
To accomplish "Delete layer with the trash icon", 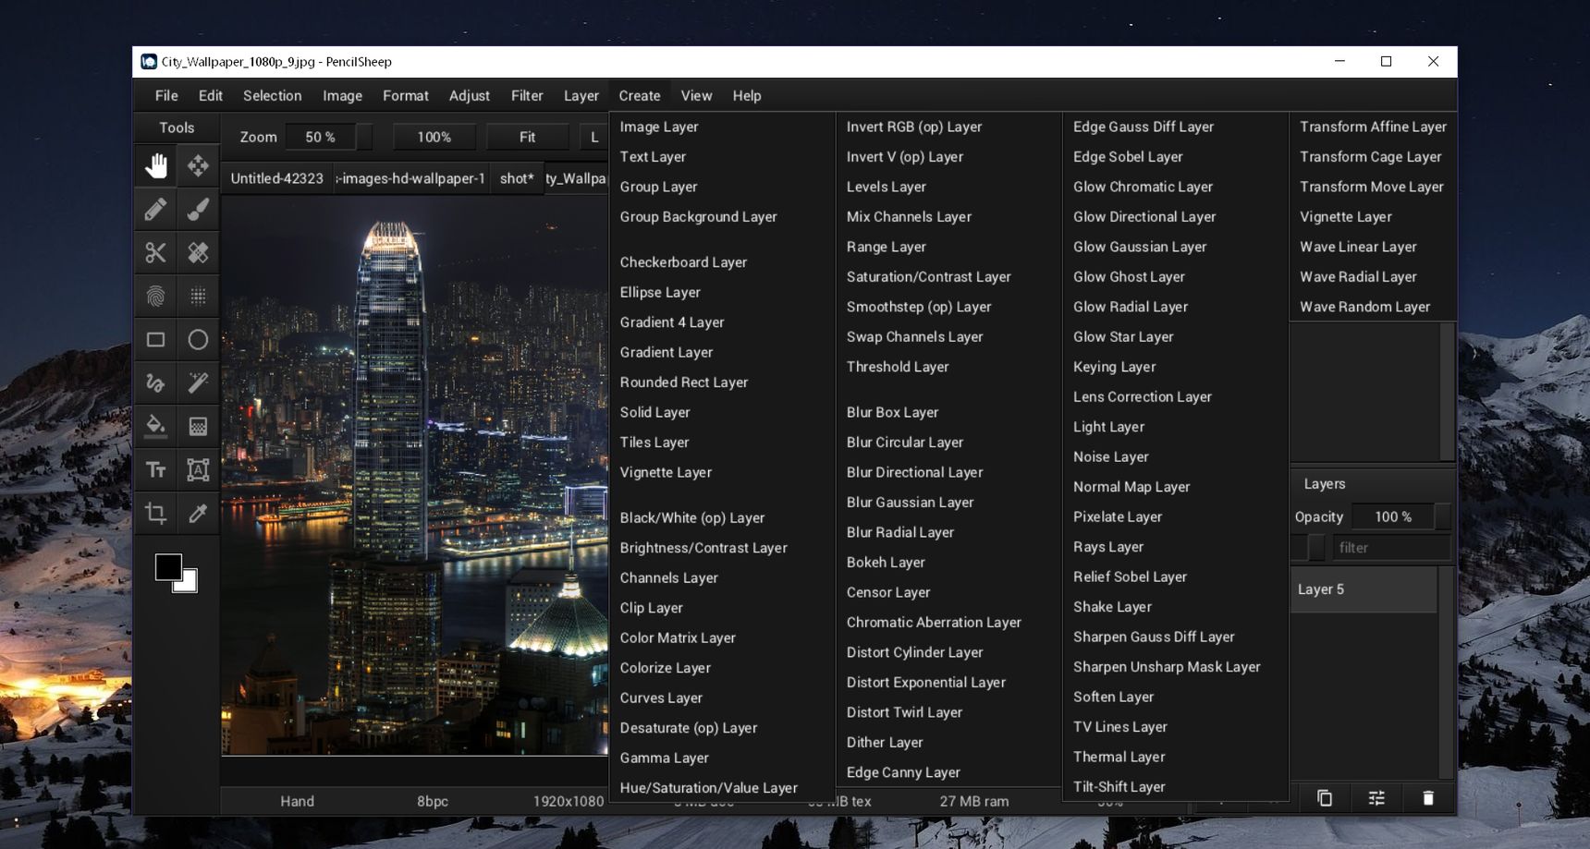I will 1428,798.
